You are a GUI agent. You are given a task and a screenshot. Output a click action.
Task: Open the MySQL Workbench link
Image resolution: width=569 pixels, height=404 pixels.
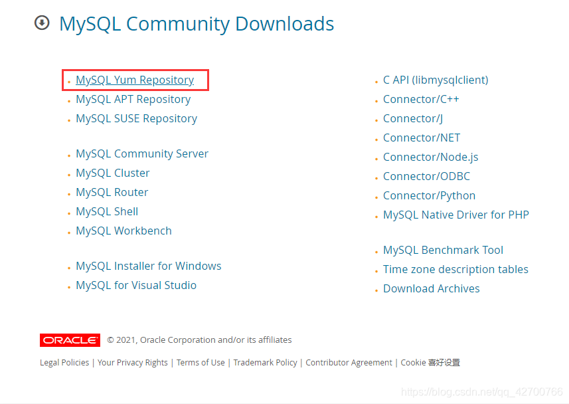(x=123, y=231)
